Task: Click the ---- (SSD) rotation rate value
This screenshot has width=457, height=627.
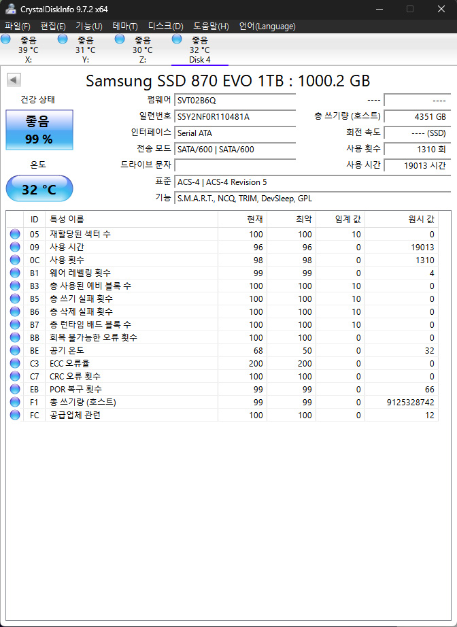Action: (x=418, y=133)
